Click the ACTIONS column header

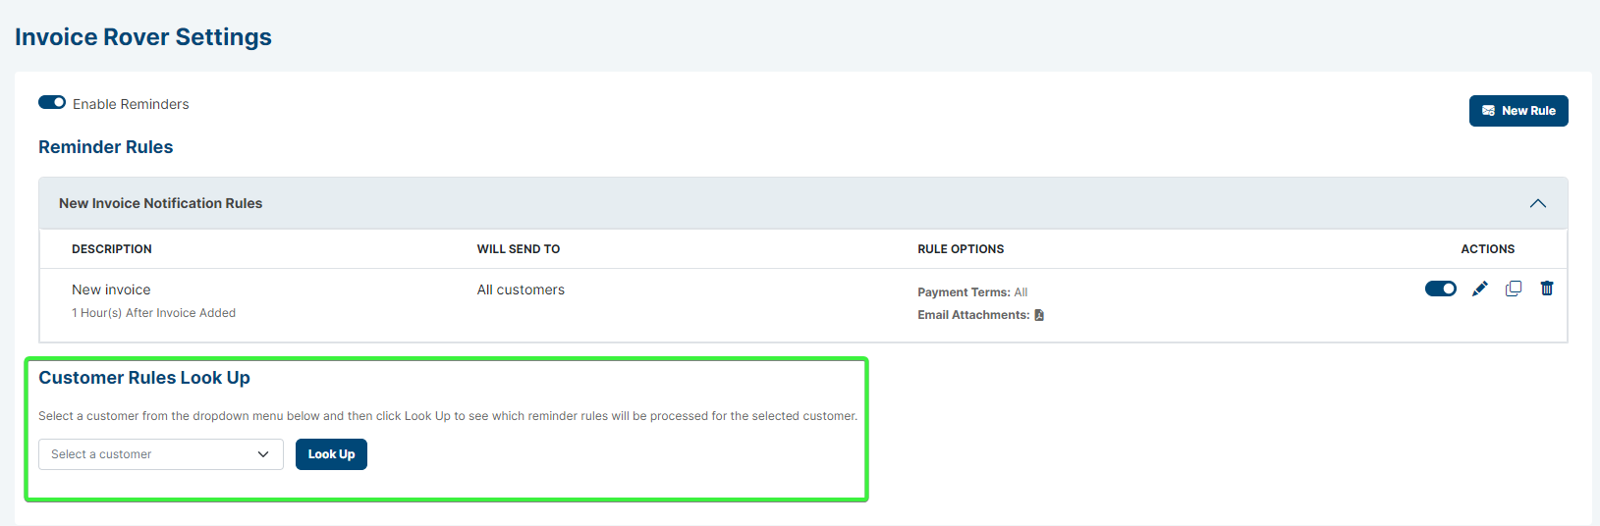(1487, 249)
